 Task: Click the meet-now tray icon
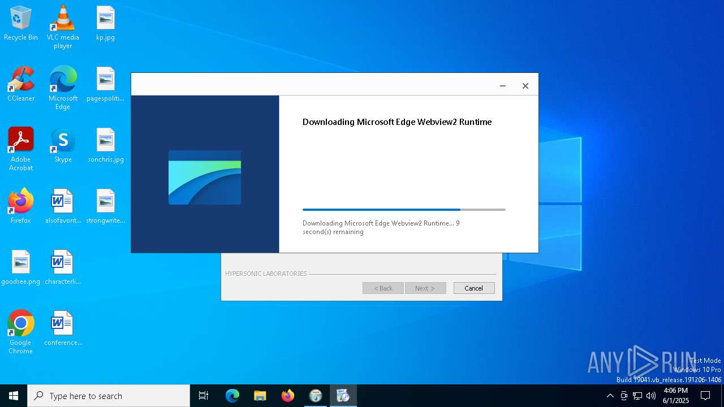(x=624, y=396)
